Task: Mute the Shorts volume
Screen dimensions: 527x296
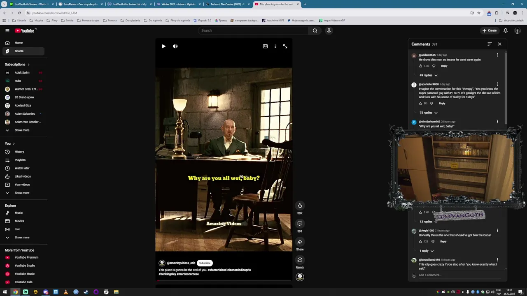Action: point(175,46)
